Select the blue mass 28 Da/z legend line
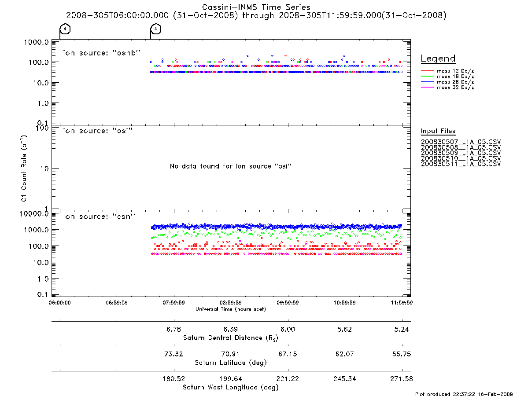The width and height of the screenshot is (513, 396). click(x=427, y=82)
